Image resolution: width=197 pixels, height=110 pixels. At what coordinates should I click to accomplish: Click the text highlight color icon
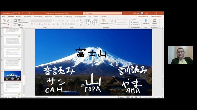54,24
